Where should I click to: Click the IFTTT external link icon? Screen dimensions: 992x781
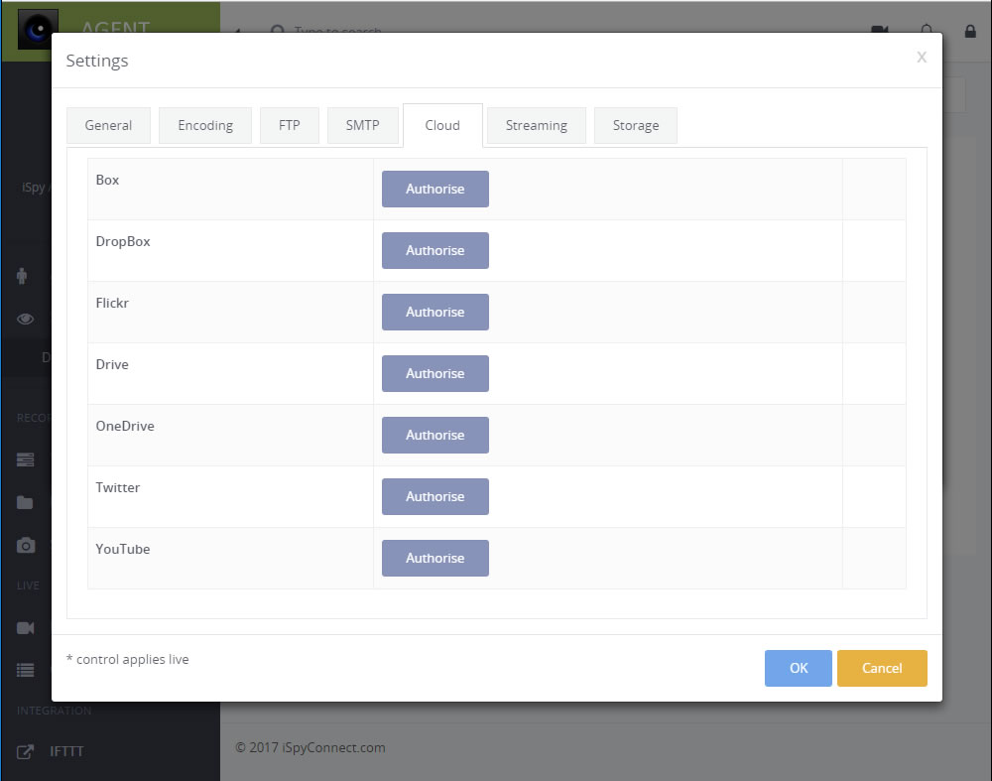click(x=25, y=752)
